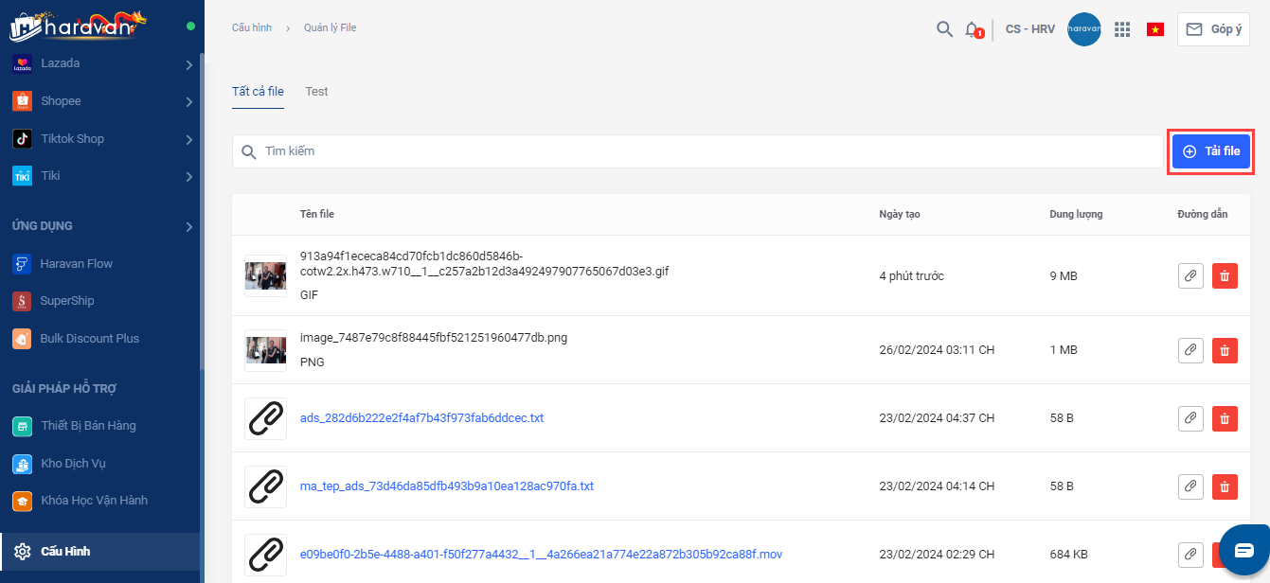Delete the image PNG file
The image size is (1270, 583).
1225,350
